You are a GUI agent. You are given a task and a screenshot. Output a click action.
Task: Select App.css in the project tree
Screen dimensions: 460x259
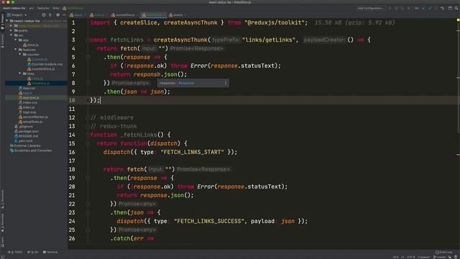[27, 88]
